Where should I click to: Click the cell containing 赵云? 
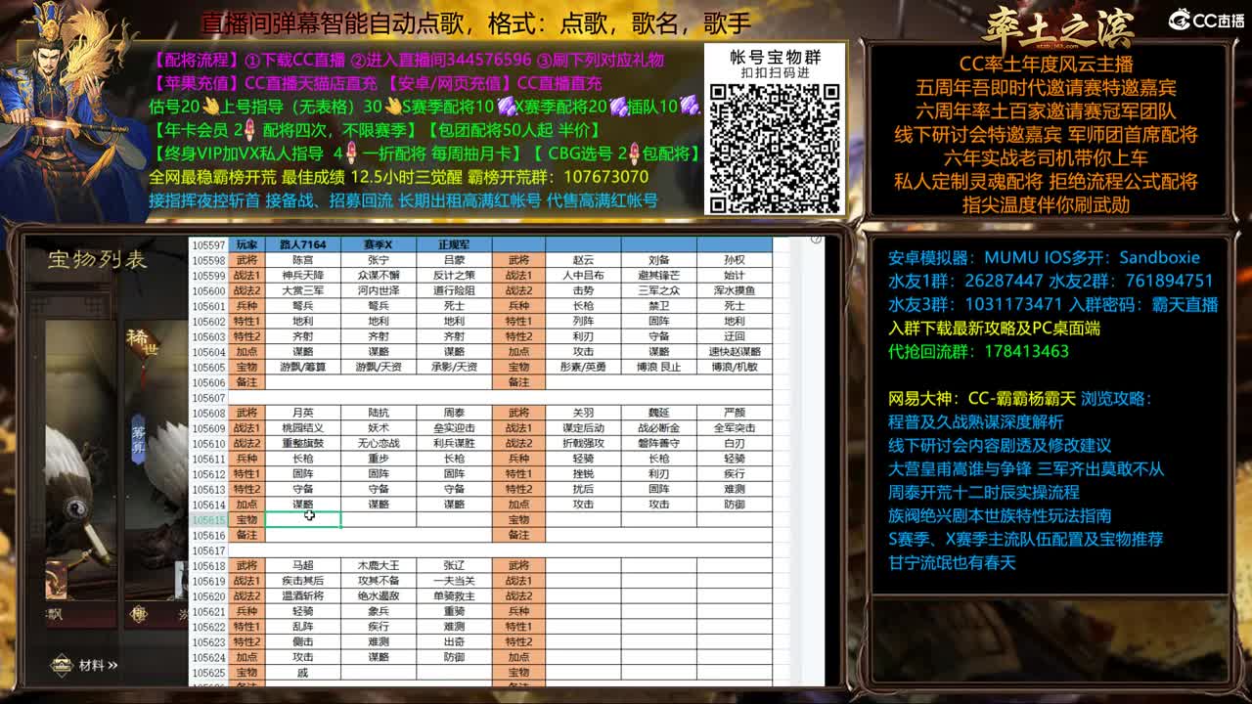coord(583,260)
